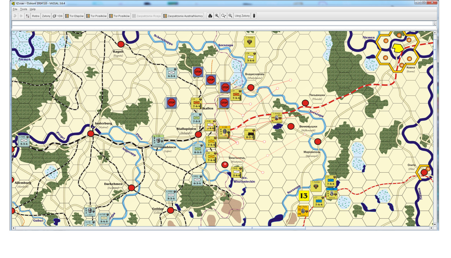Select the 1 Armija eagle counter near Szeszupa
The width and height of the screenshot is (451, 258).
coord(249,41)
